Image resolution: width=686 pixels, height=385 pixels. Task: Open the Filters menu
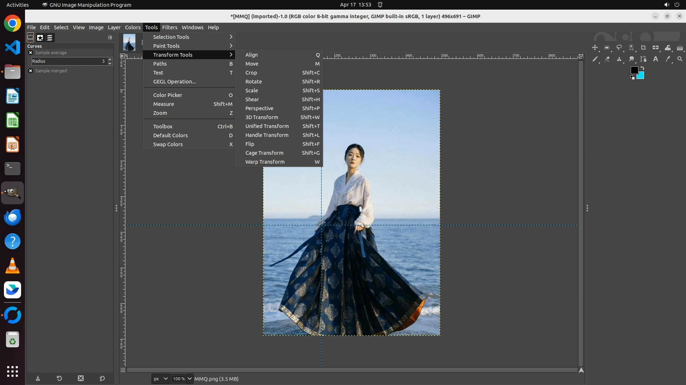coord(169,27)
